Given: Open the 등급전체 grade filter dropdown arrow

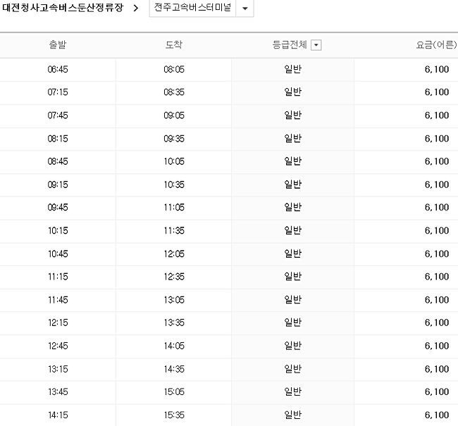Looking at the screenshot, I should pyautogui.click(x=316, y=45).
